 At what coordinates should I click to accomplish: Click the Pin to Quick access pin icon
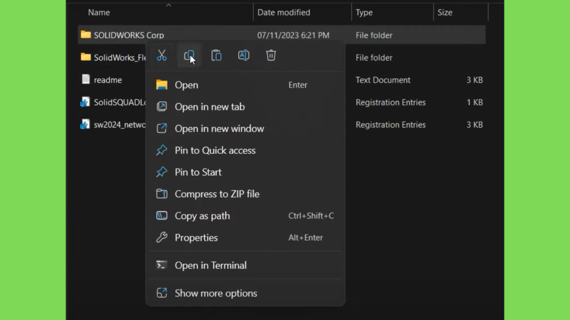click(162, 150)
